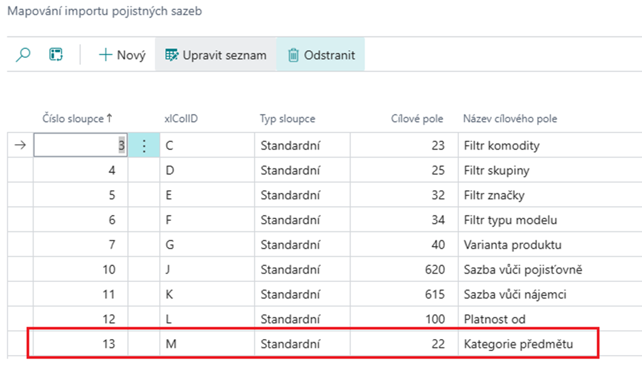Click the plus icon for Nový
The image size is (642, 365).
[105, 55]
